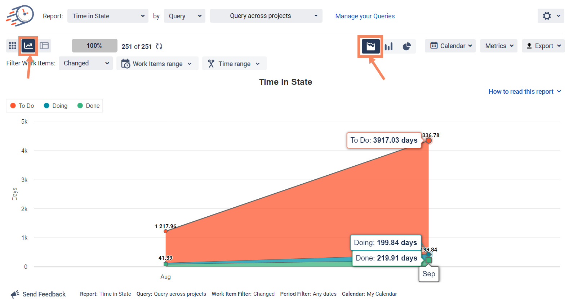
Task: Select the chart view icon
Action: tap(28, 46)
